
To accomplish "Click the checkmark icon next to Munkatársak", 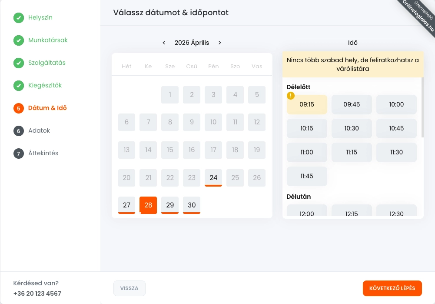I will tap(18, 40).
